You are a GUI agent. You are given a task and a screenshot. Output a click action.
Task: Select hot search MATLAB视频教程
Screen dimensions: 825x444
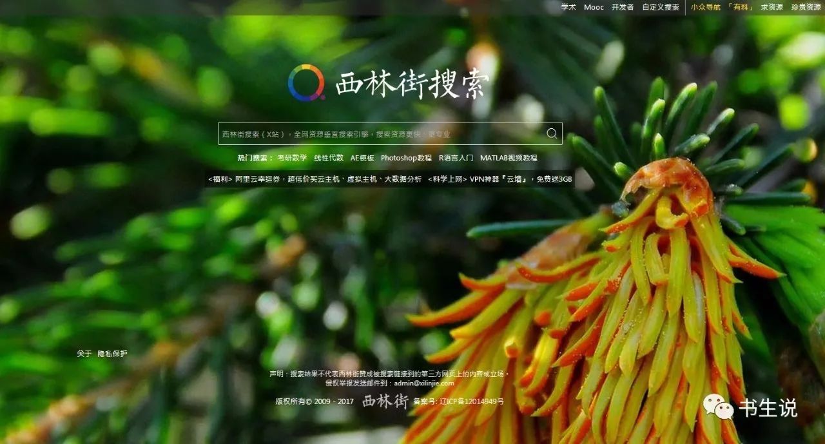tap(509, 158)
